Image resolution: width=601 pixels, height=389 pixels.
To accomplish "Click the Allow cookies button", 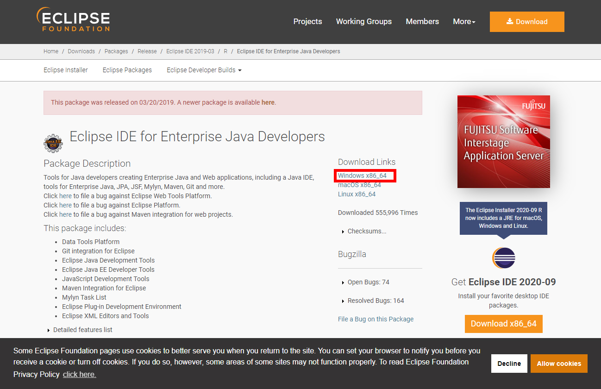I will coord(559,364).
